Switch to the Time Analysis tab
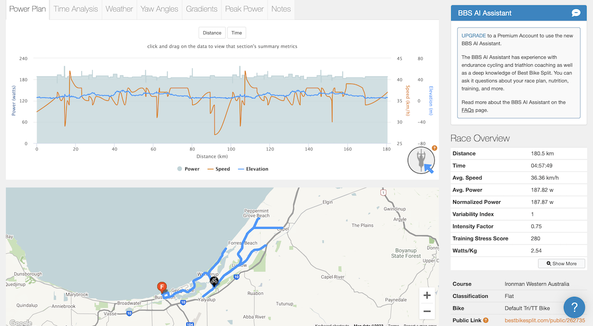The image size is (593, 326). (76, 9)
